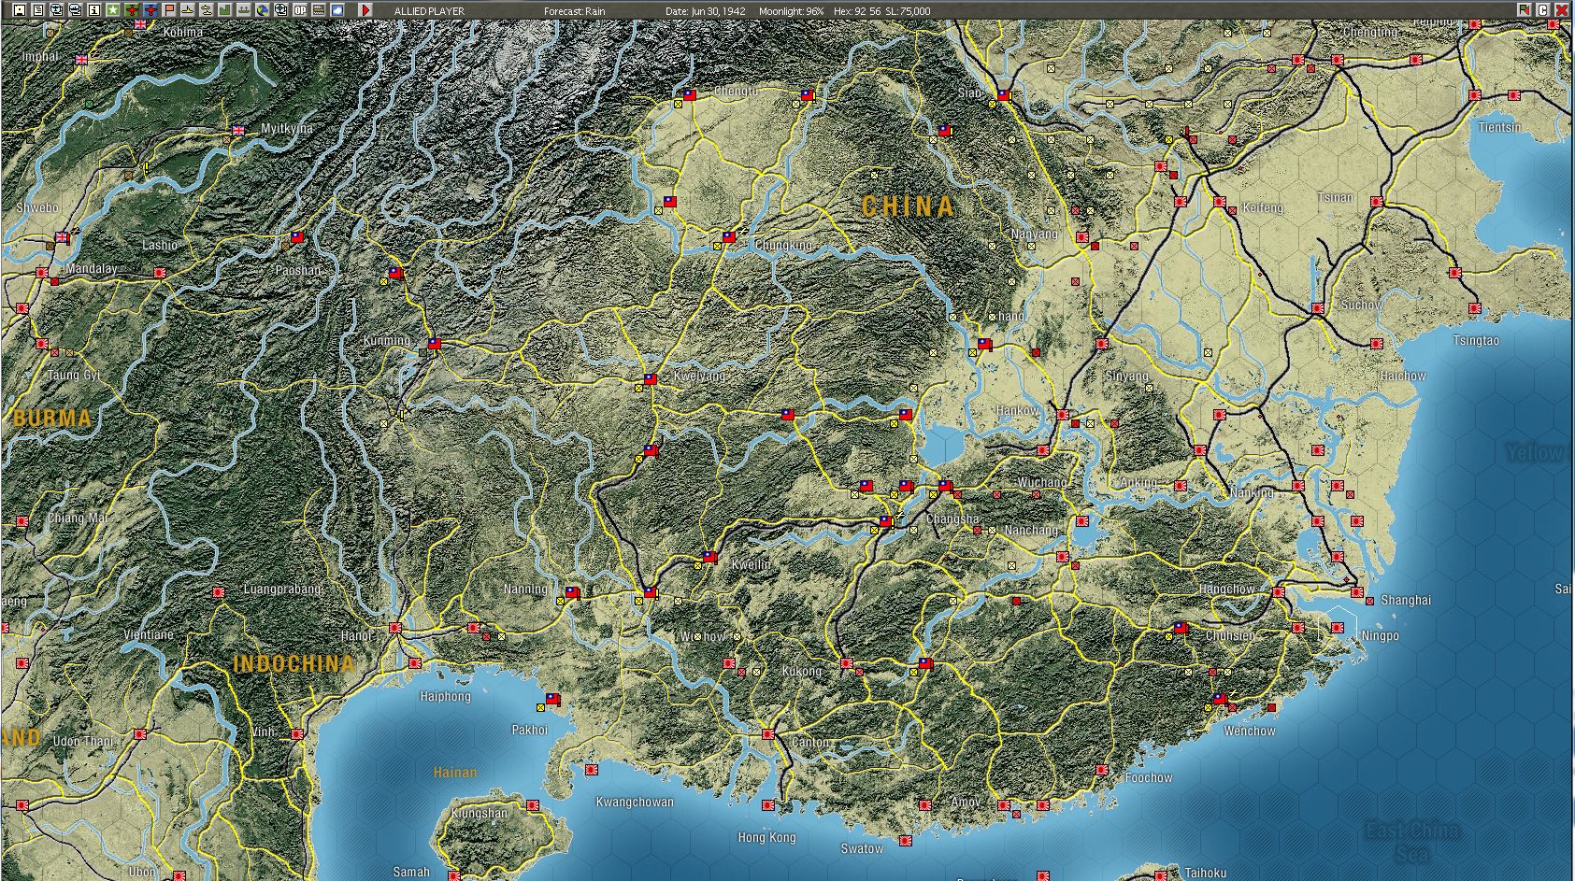Screen dimensions: 1575x881
Task: Click the lowercase 'i' information icon
Action: [94, 10]
